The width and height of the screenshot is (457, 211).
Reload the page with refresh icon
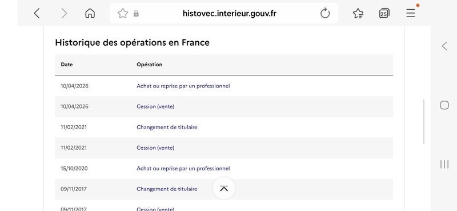pos(325,13)
